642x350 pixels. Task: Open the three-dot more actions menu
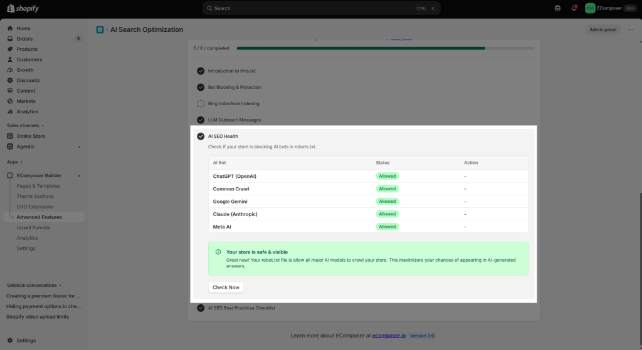(631, 29)
